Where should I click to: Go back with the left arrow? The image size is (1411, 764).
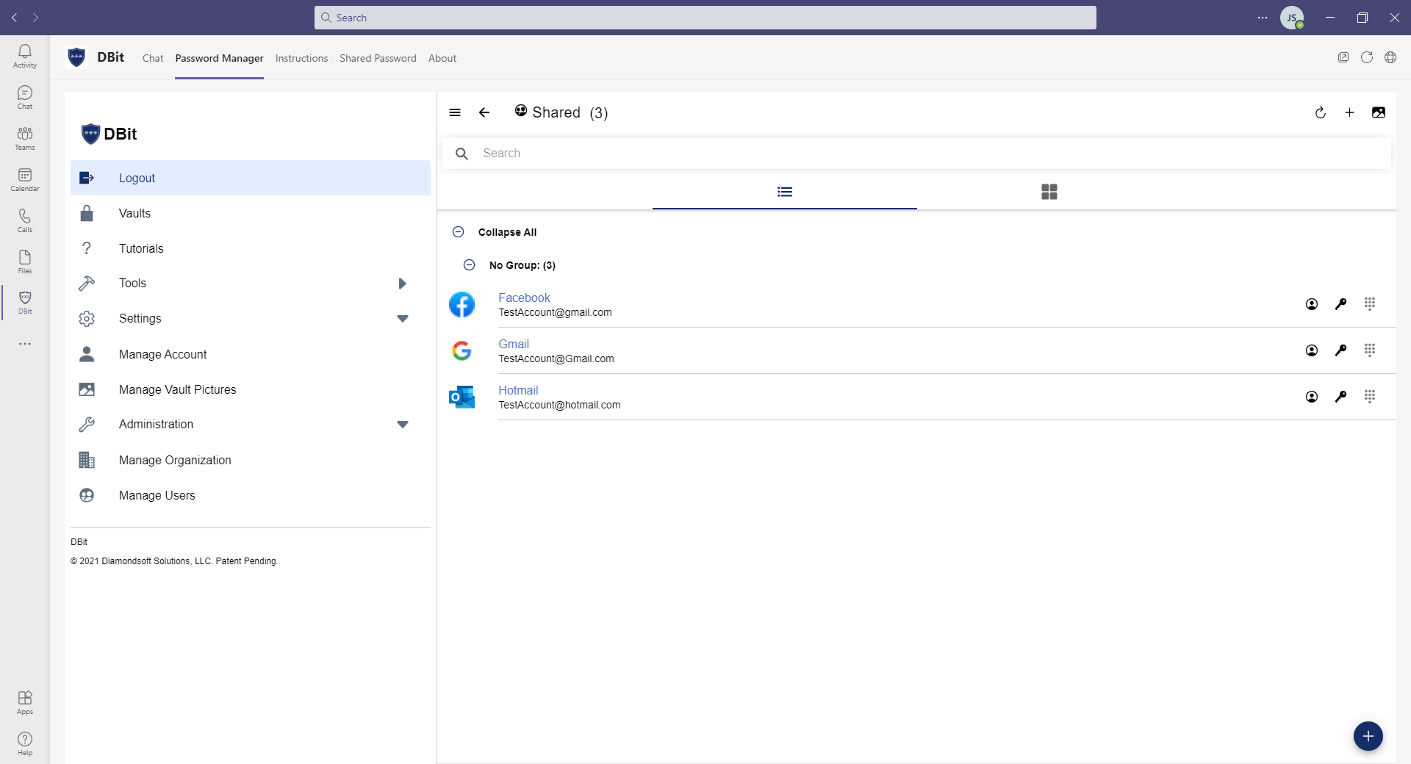click(484, 112)
